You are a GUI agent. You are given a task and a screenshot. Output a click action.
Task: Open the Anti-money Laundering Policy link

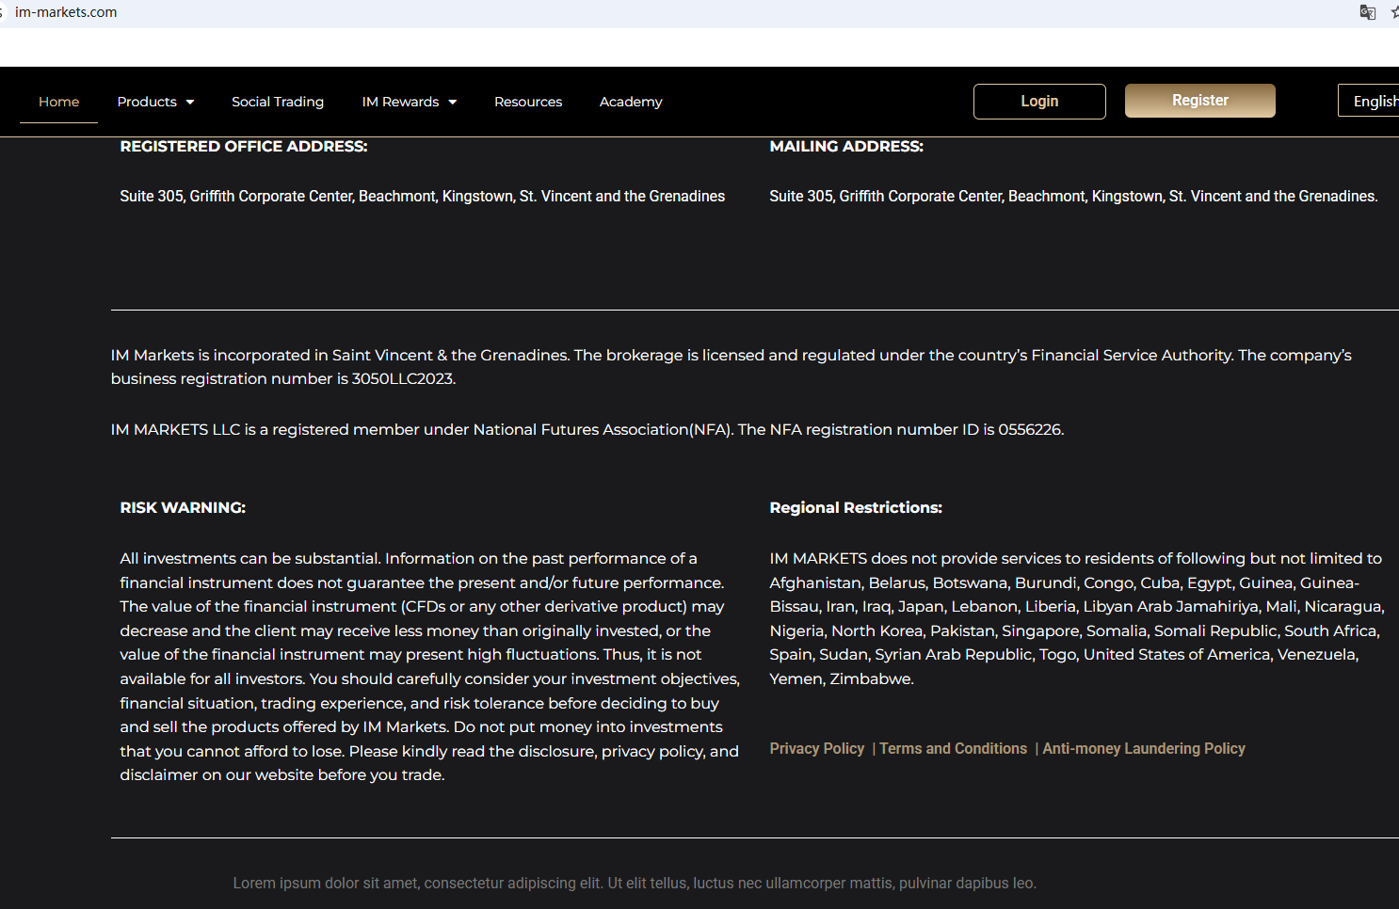tap(1143, 749)
